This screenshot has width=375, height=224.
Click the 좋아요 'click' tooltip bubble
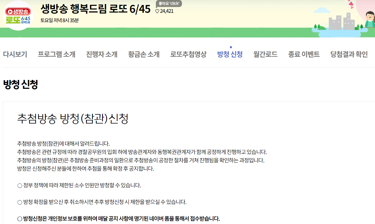(169, 4)
